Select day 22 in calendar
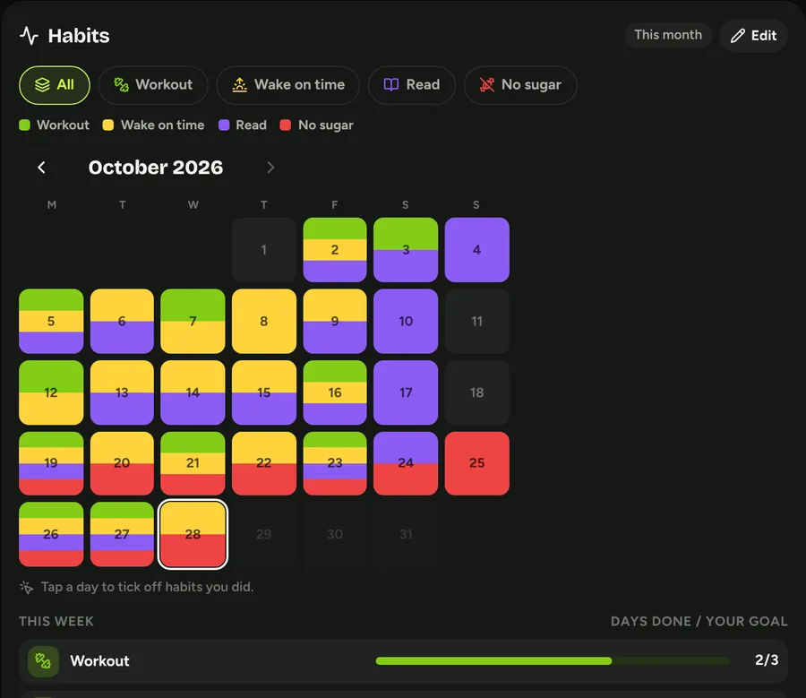This screenshot has width=806, height=698. tap(263, 463)
